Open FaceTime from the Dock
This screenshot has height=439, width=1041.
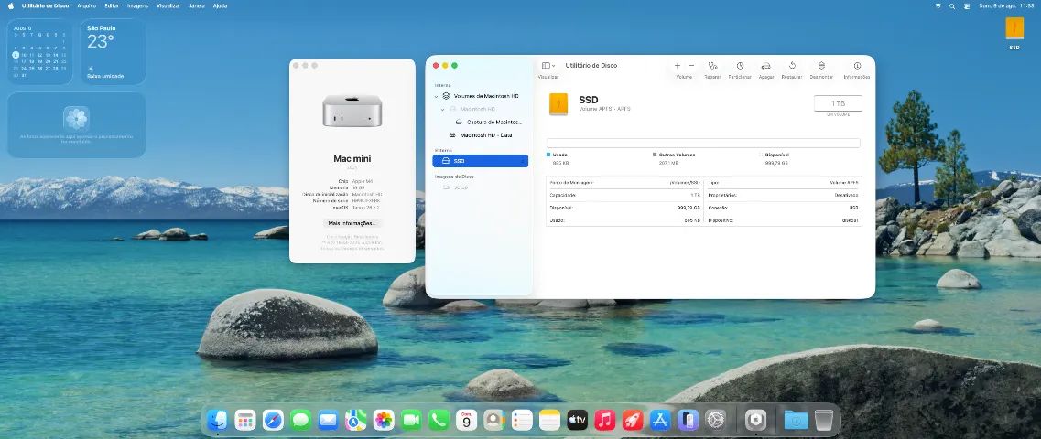coord(411,420)
